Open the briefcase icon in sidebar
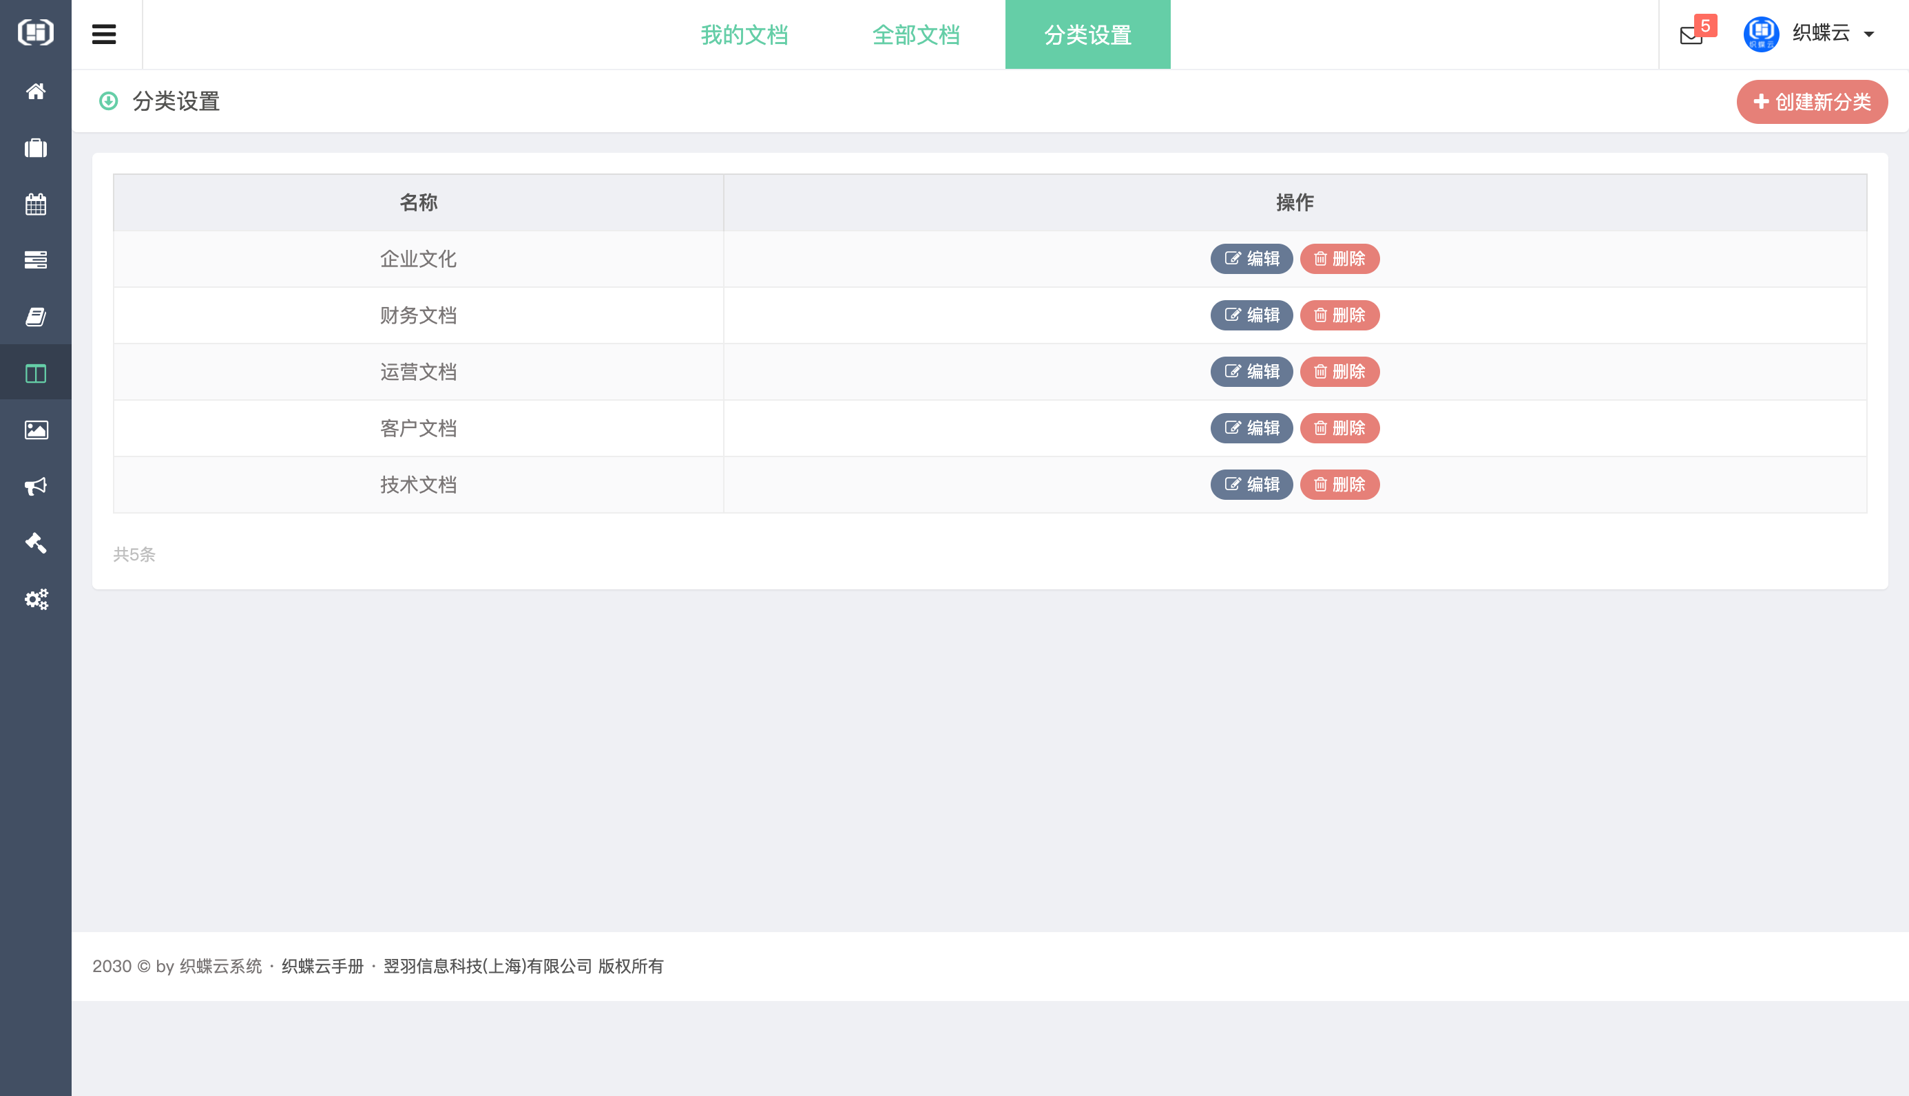Viewport: 1909px width, 1096px height. click(35, 147)
